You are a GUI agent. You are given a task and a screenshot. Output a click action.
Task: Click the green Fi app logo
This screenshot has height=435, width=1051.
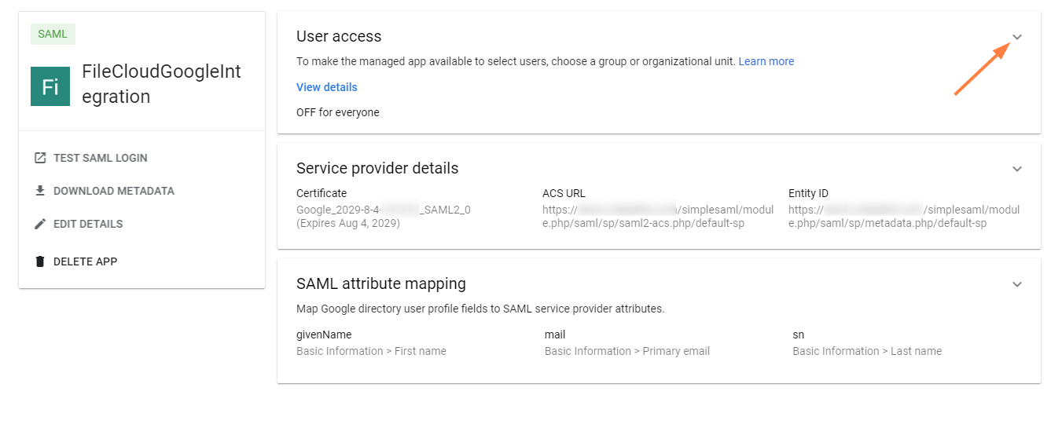click(x=50, y=86)
